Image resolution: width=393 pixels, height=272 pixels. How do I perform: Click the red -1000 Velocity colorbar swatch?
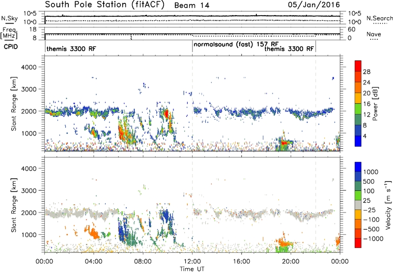click(x=358, y=243)
